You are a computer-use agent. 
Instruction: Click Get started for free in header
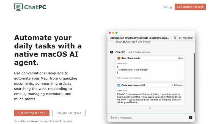tap(190, 7)
